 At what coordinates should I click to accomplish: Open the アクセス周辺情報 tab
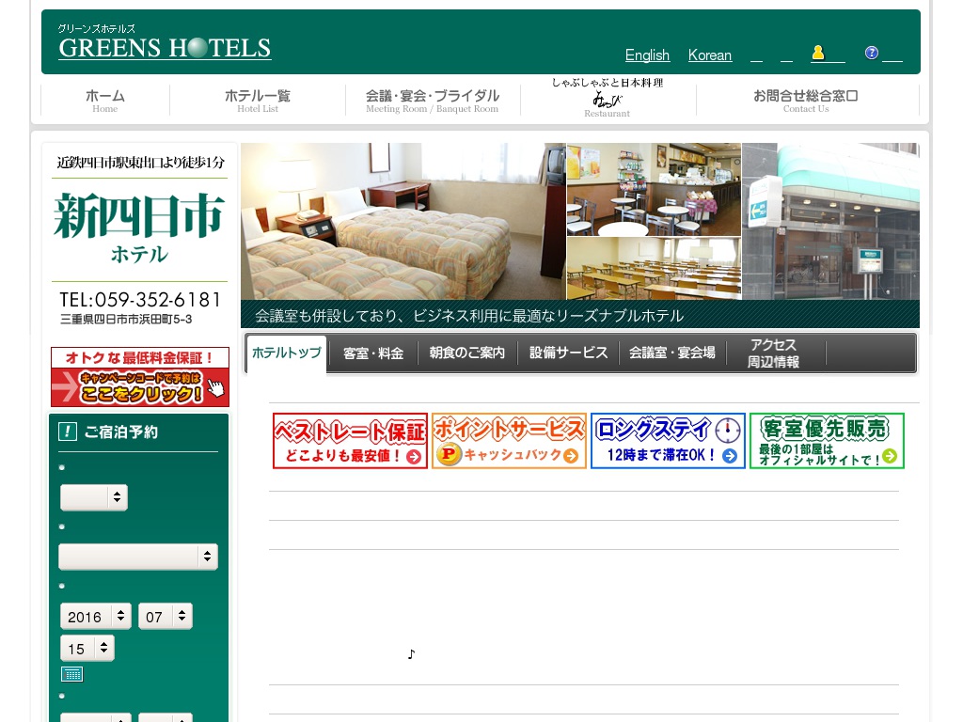tap(773, 353)
